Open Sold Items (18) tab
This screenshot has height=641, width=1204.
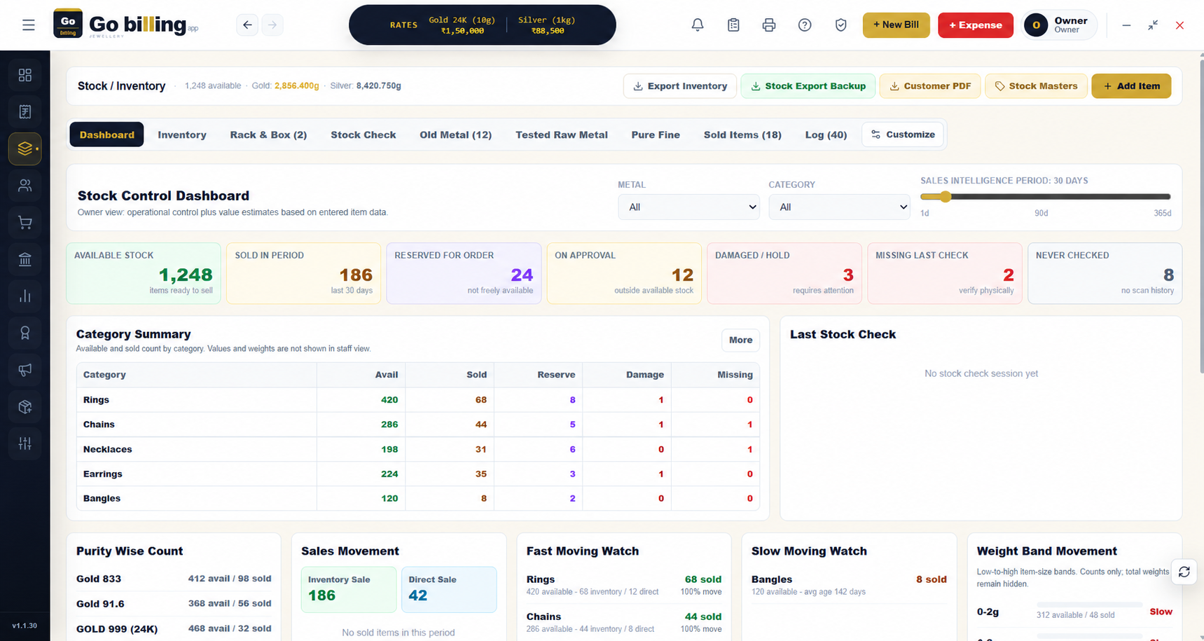(x=742, y=135)
